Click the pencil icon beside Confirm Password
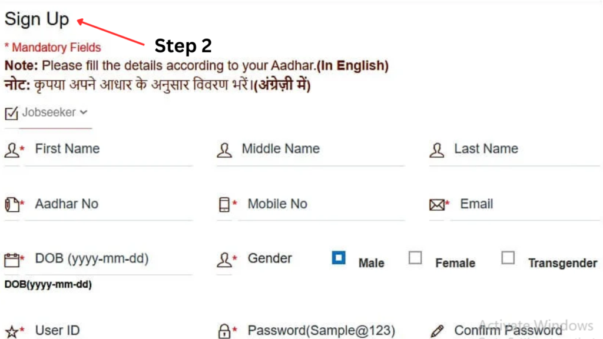 click(437, 331)
